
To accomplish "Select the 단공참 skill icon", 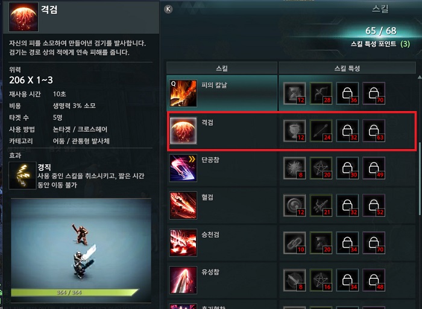I will tap(183, 168).
